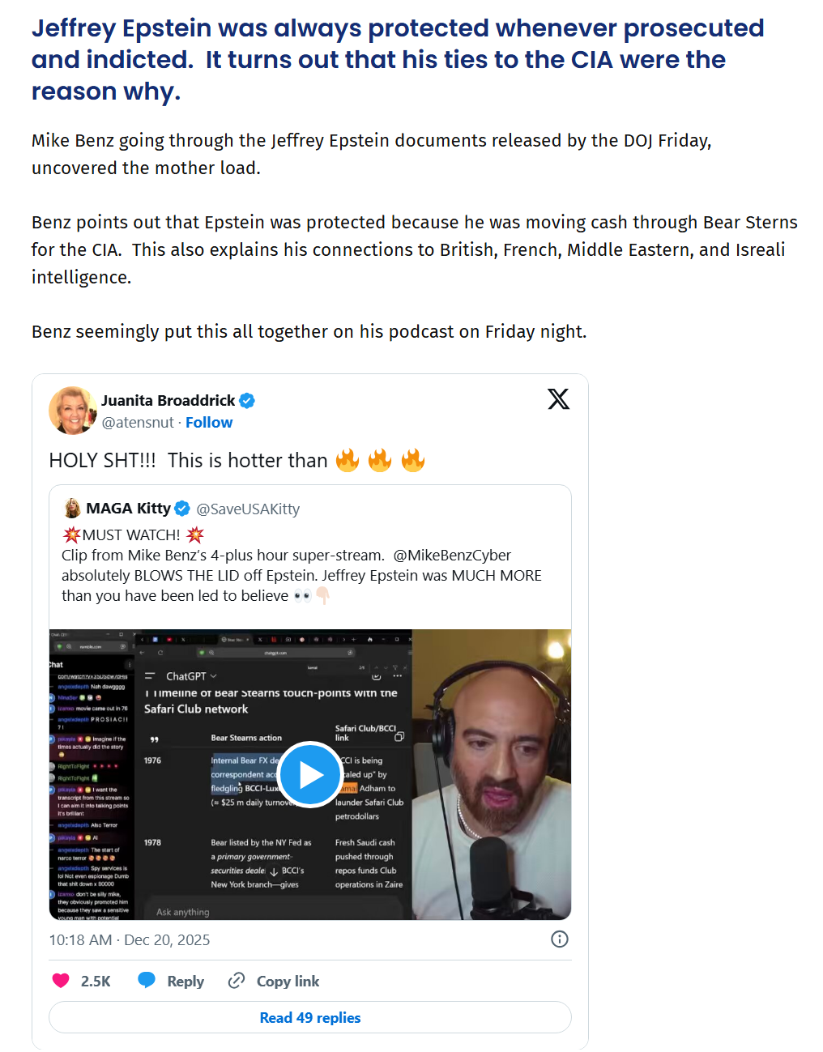Click the chain copy link icon
This screenshot has height=1052, width=823.
pos(237,981)
